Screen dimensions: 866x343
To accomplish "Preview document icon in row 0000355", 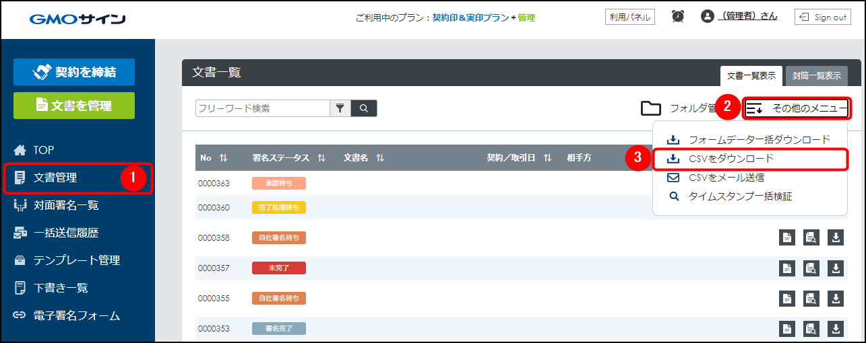I will (811, 298).
